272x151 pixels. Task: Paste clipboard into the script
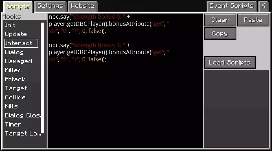(x=253, y=20)
